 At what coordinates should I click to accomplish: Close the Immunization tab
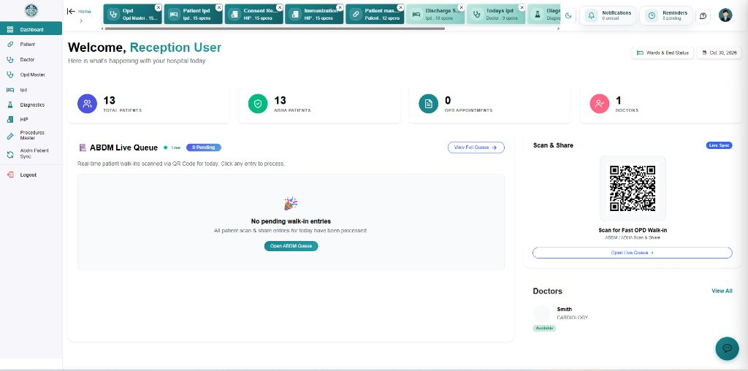(x=340, y=7)
